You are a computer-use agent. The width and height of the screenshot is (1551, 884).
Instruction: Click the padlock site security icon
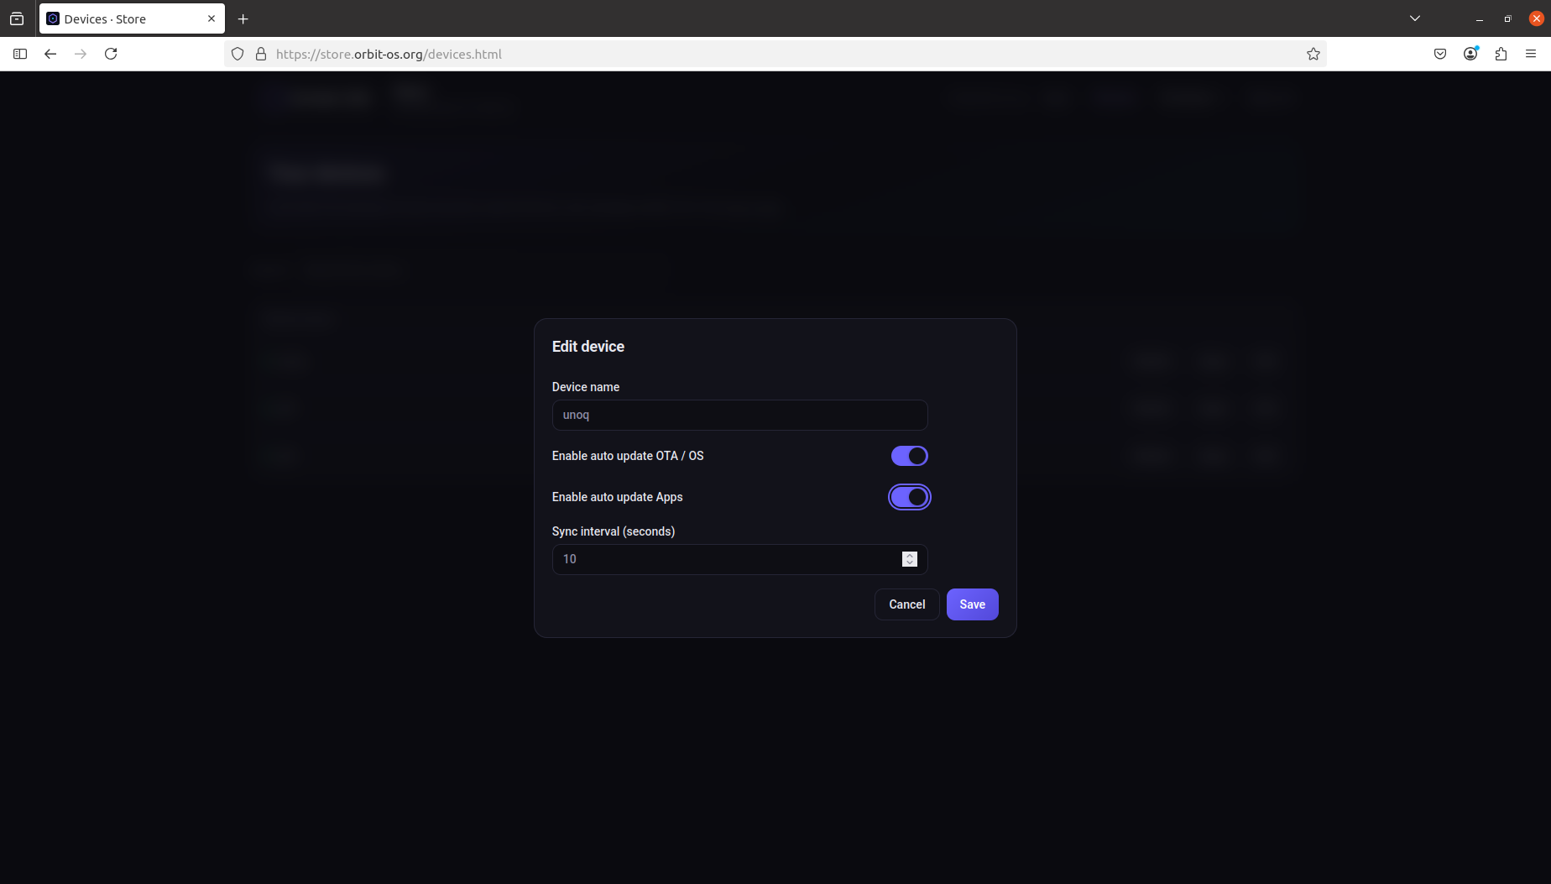tap(261, 54)
